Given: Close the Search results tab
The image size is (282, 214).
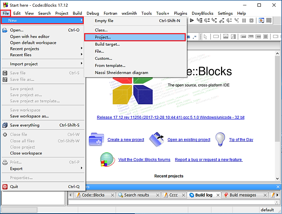Looking at the screenshot, I should (158, 195).
